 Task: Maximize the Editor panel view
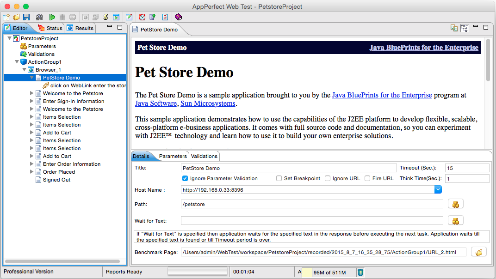pyautogui.click(x=120, y=27)
